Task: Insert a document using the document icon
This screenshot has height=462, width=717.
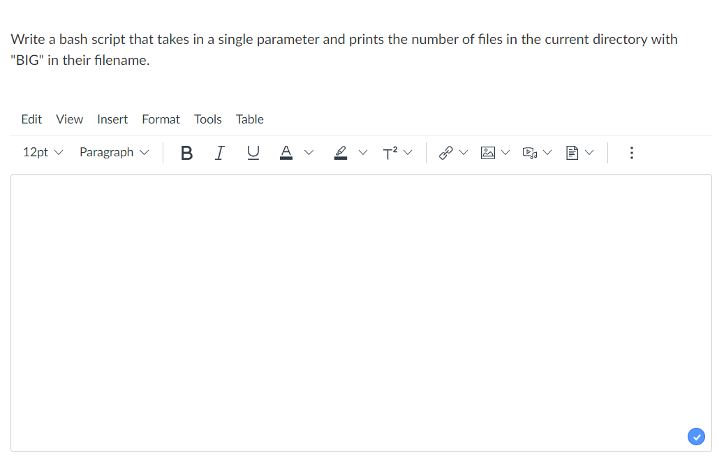Action: (572, 152)
